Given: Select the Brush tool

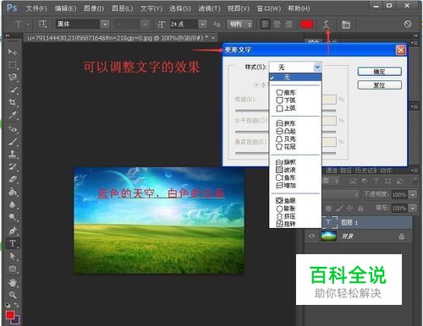Looking at the screenshot, I should 13,141.
